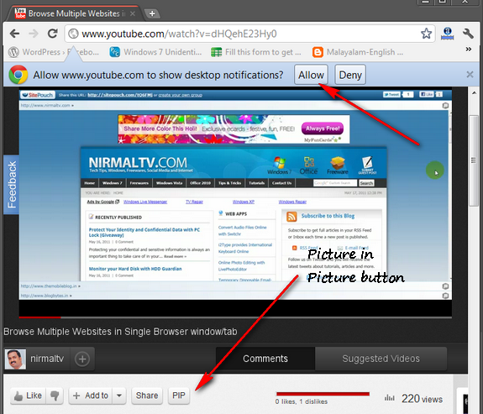Viewport: 483px width, 414px height.
Task: Click the address bar URL field
Action: coord(249,34)
